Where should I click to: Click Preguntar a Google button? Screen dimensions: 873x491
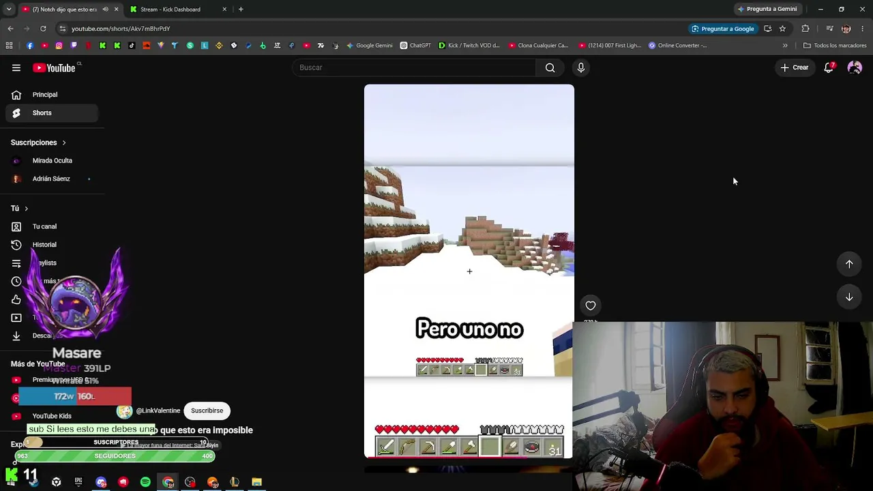(x=722, y=29)
